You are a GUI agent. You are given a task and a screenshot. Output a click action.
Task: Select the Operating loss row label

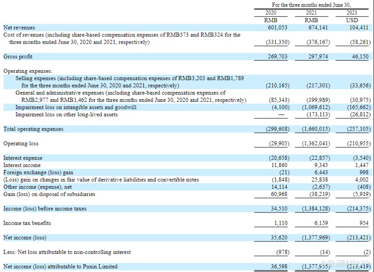(x=21, y=144)
